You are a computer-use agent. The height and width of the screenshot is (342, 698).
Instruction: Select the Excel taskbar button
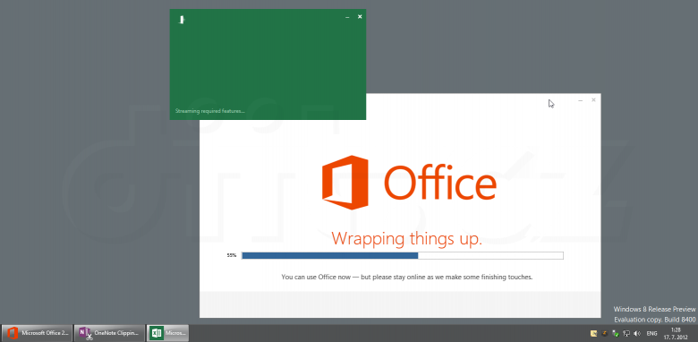[168, 333]
